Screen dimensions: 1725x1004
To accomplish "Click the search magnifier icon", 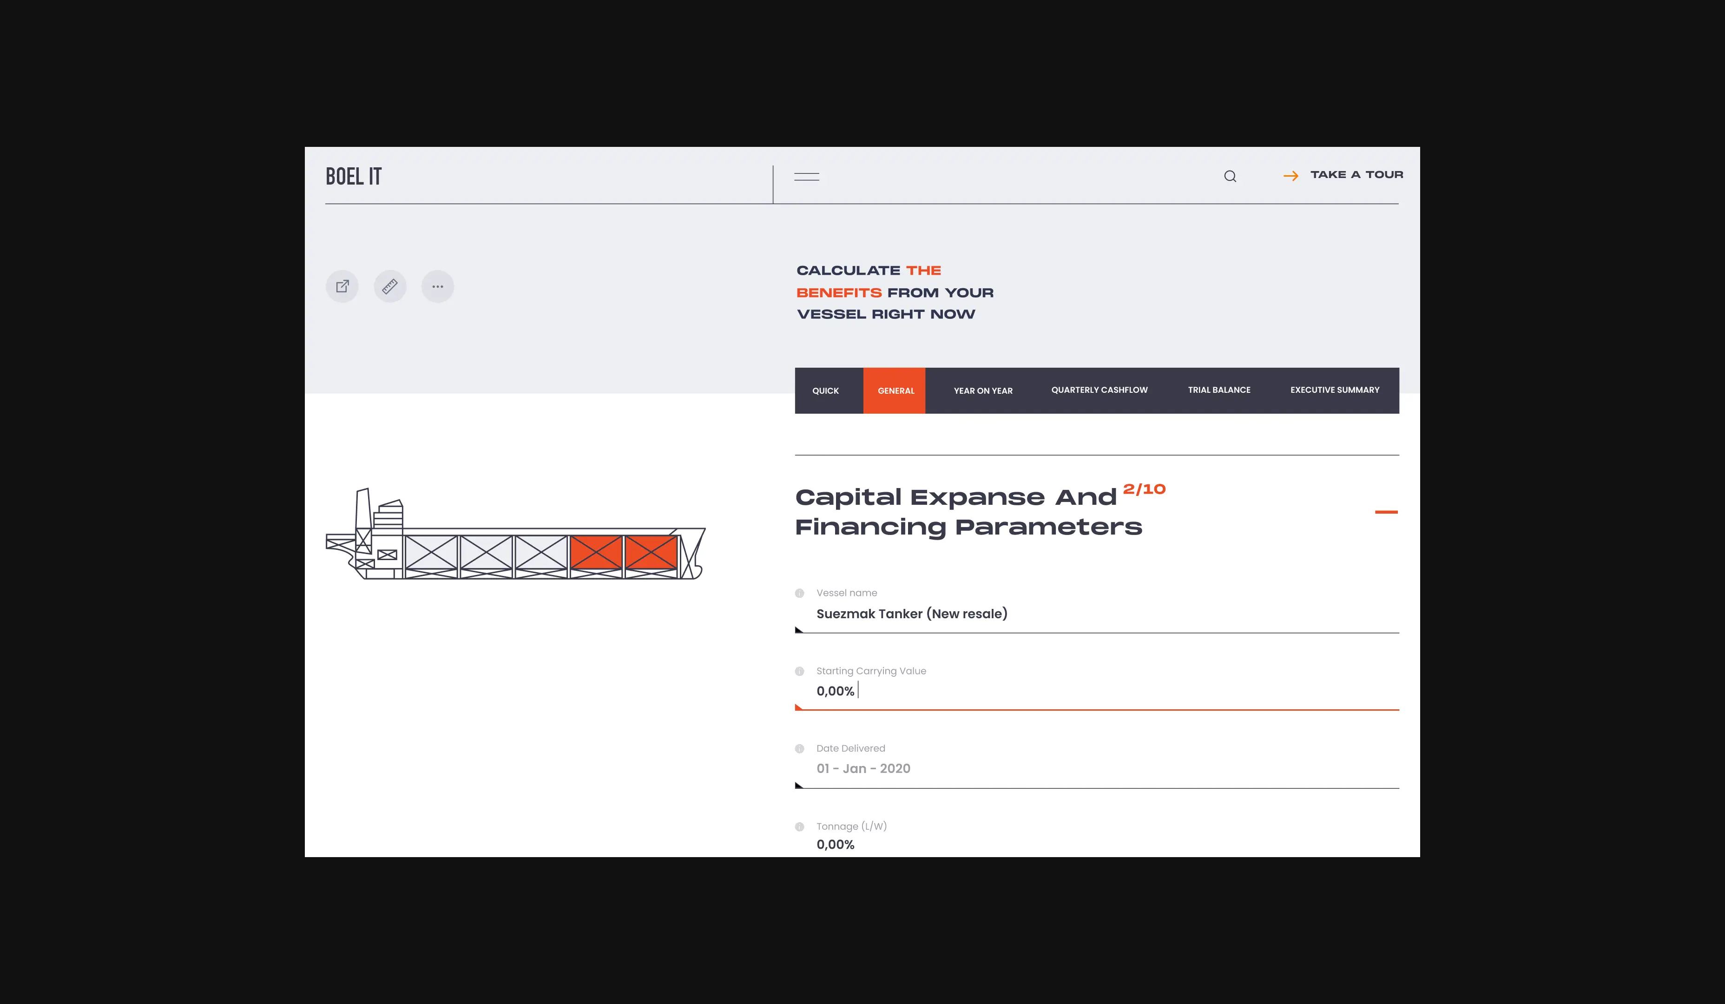I will 1230,176.
